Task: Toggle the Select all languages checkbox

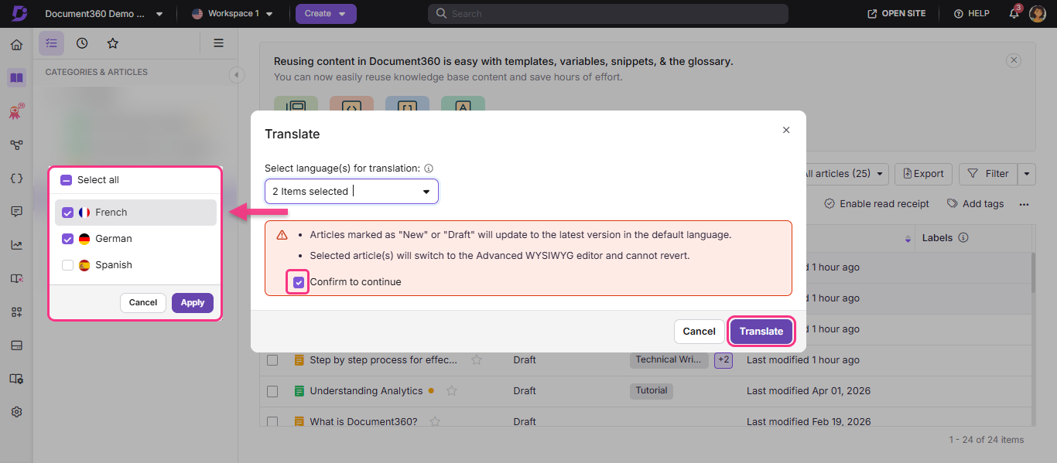Action: point(66,179)
